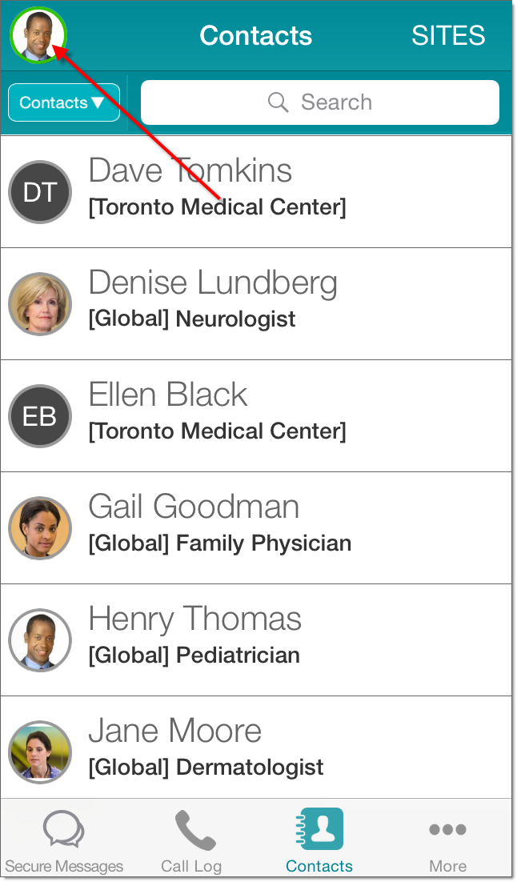Viewport: 517px width, 882px height.
Task: Tap the EB initials avatar
Action: (x=40, y=416)
